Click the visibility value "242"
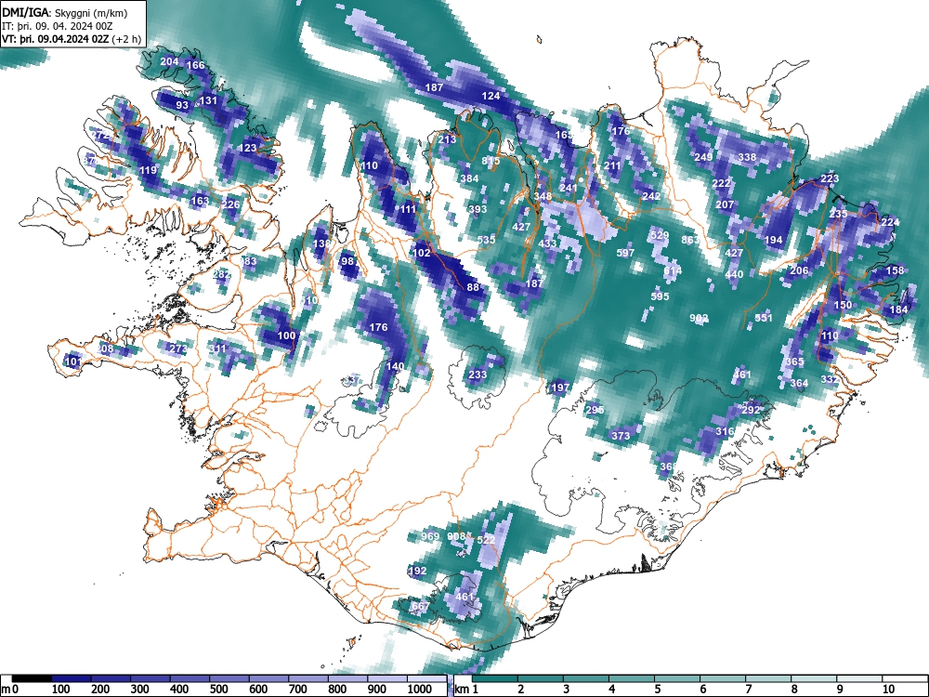The width and height of the screenshot is (929, 697). coord(651,196)
